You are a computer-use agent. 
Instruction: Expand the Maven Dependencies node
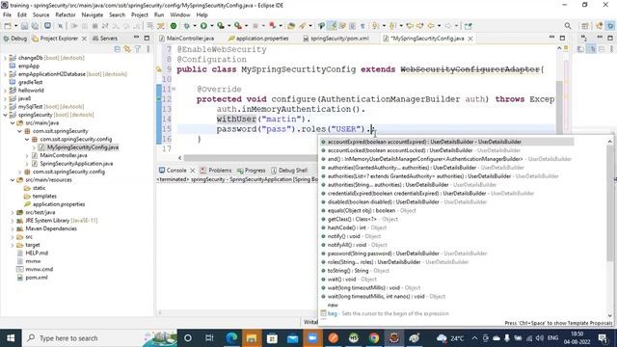coord(13,228)
